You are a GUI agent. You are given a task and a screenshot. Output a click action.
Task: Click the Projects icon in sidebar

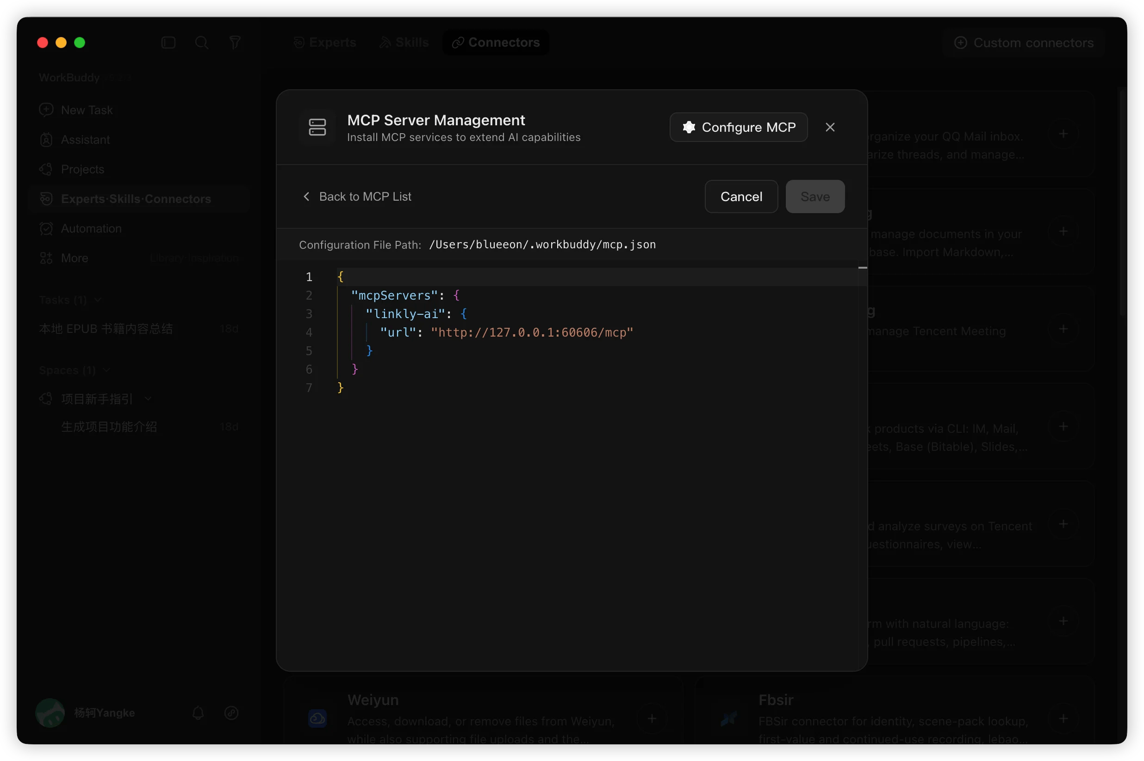point(46,169)
